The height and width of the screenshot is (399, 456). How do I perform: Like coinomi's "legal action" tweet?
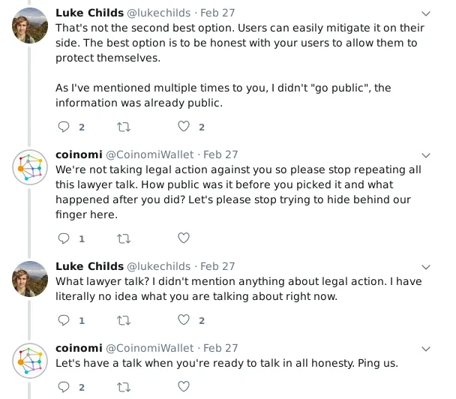(184, 238)
